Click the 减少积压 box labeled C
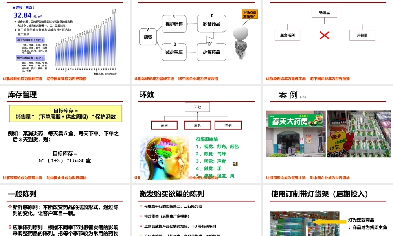 [174, 52]
